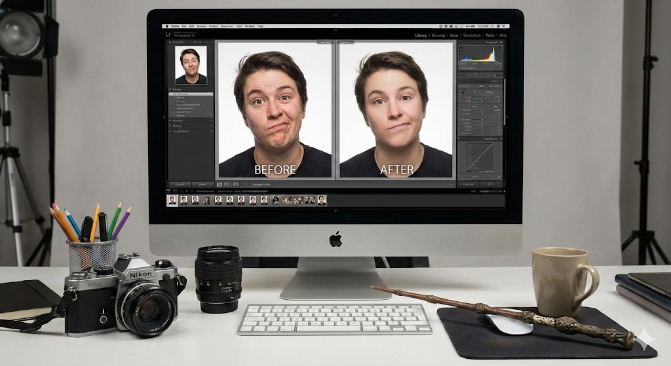This screenshot has width=671, height=366.
Task: Open the Apple menu in menu bar
Action: (x=167, y=26)
